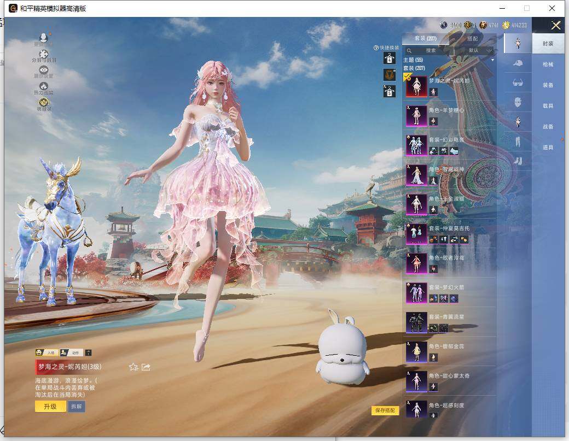Select the hat category icon
Image resolution: width=569 pixels, height=441 pixels.
[518, 63]
